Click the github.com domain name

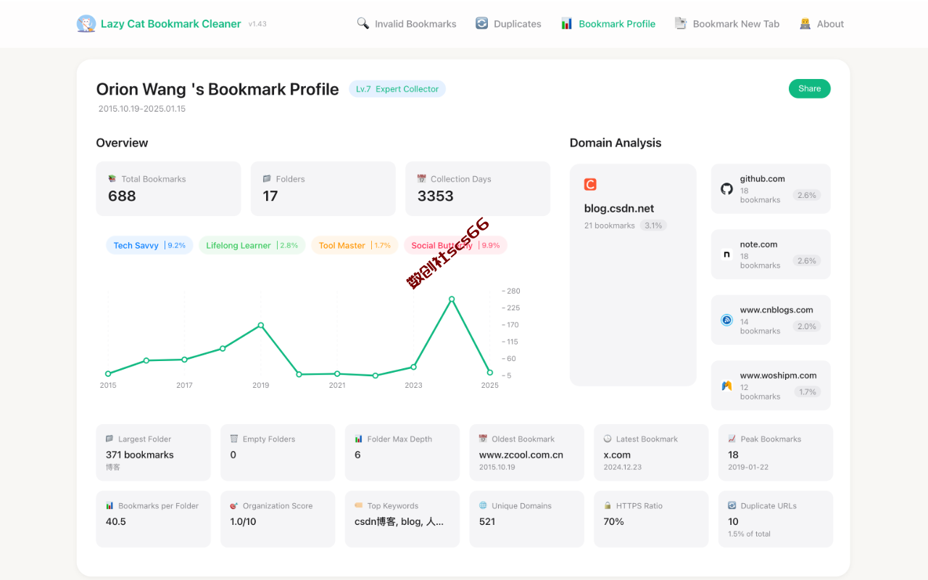[x=763, y=178]
